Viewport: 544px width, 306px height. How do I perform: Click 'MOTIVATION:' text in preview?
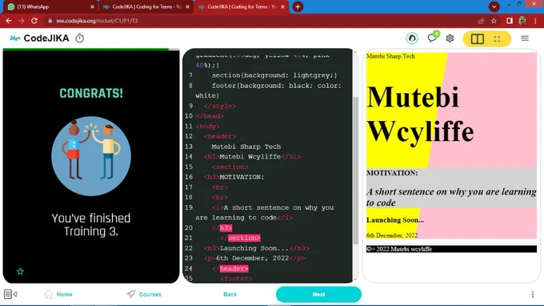[x=392, y=173]
